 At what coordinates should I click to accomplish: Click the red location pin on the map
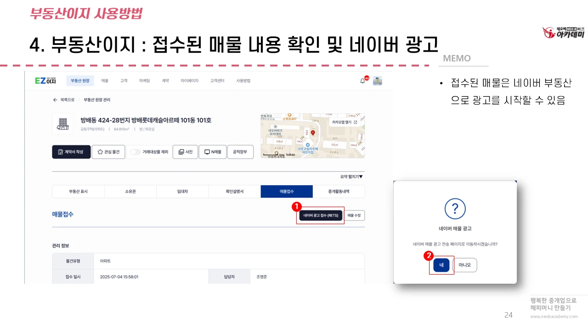point(313,133)
